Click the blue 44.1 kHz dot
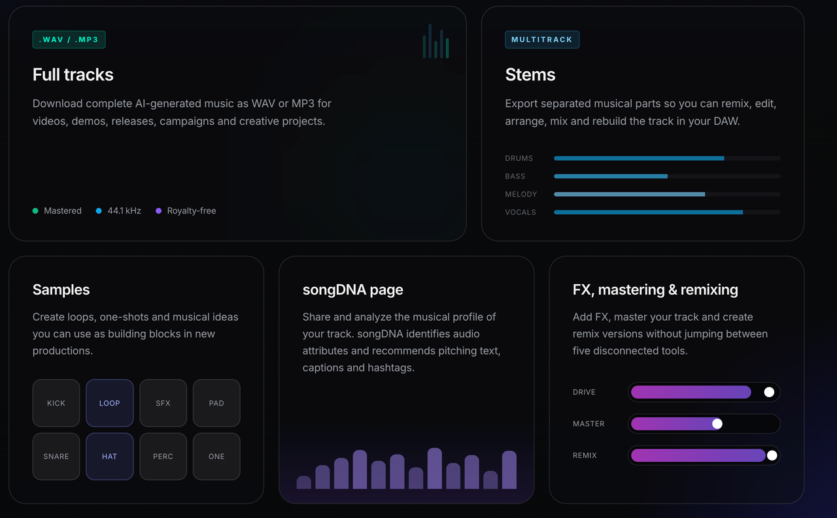Screen dimensions: 837x518 point(99,211)
